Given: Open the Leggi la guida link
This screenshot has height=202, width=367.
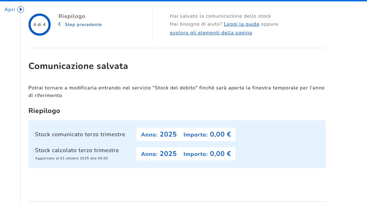Looking at the screenshot, I should [x=241, y=24].
